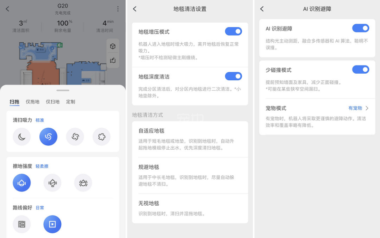
Task: Tap the bottom sheet drag handle
Action: (x=63, y=90)
